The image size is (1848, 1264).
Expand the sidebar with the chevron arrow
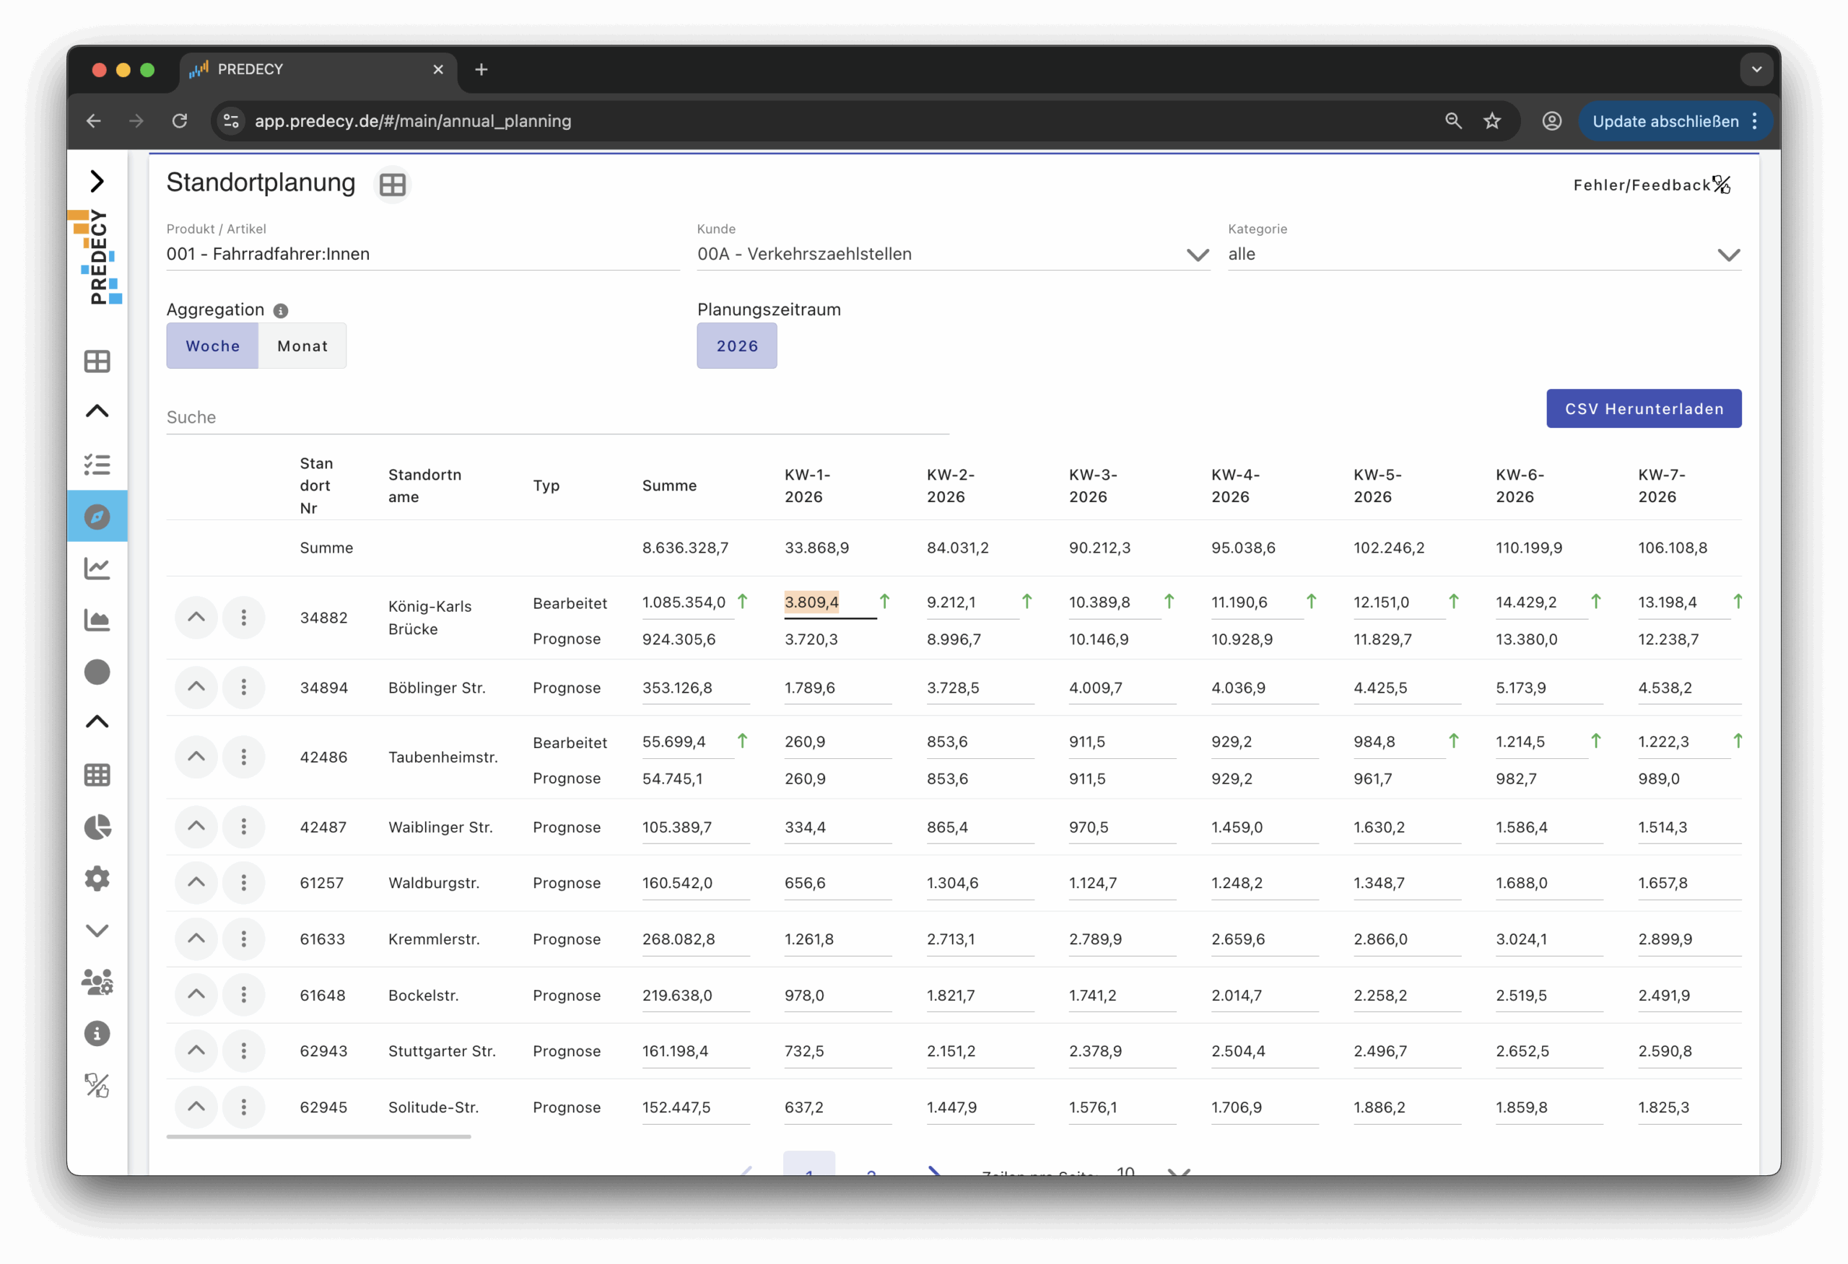(97, 181)
